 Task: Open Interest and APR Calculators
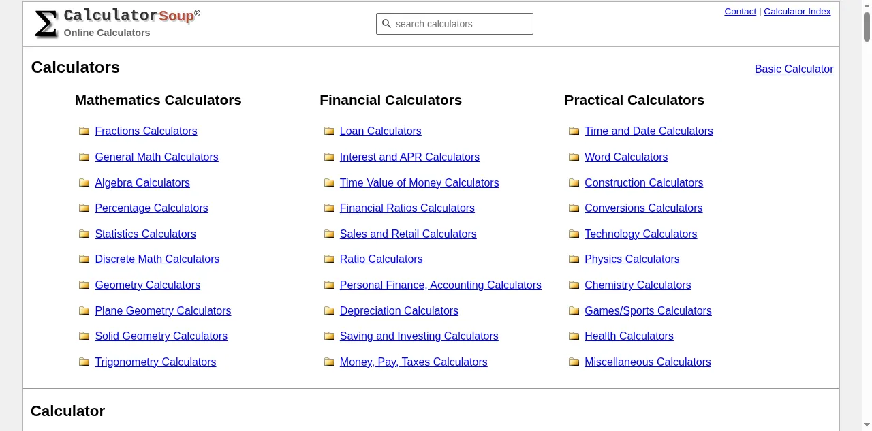[x=409, y=157]
